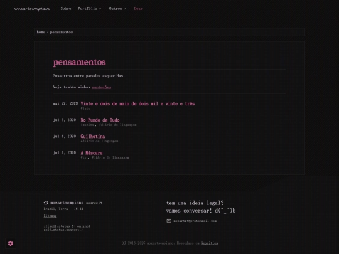Click the date mai 22, 2023
The image size is (339, 254).
click(x=65, y=103)
